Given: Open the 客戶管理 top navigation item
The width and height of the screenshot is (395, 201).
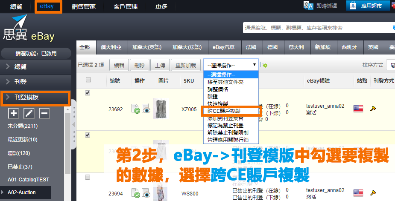Looking at the screenshot, I should pos(126,6).
